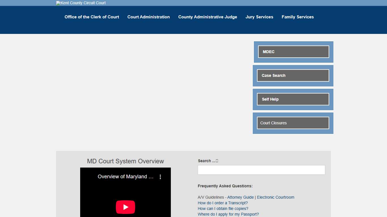The height and width of the screenshot is (217, 387).
Task: Open the County Administrative Judge menu
Action: (x=207, y=17)
